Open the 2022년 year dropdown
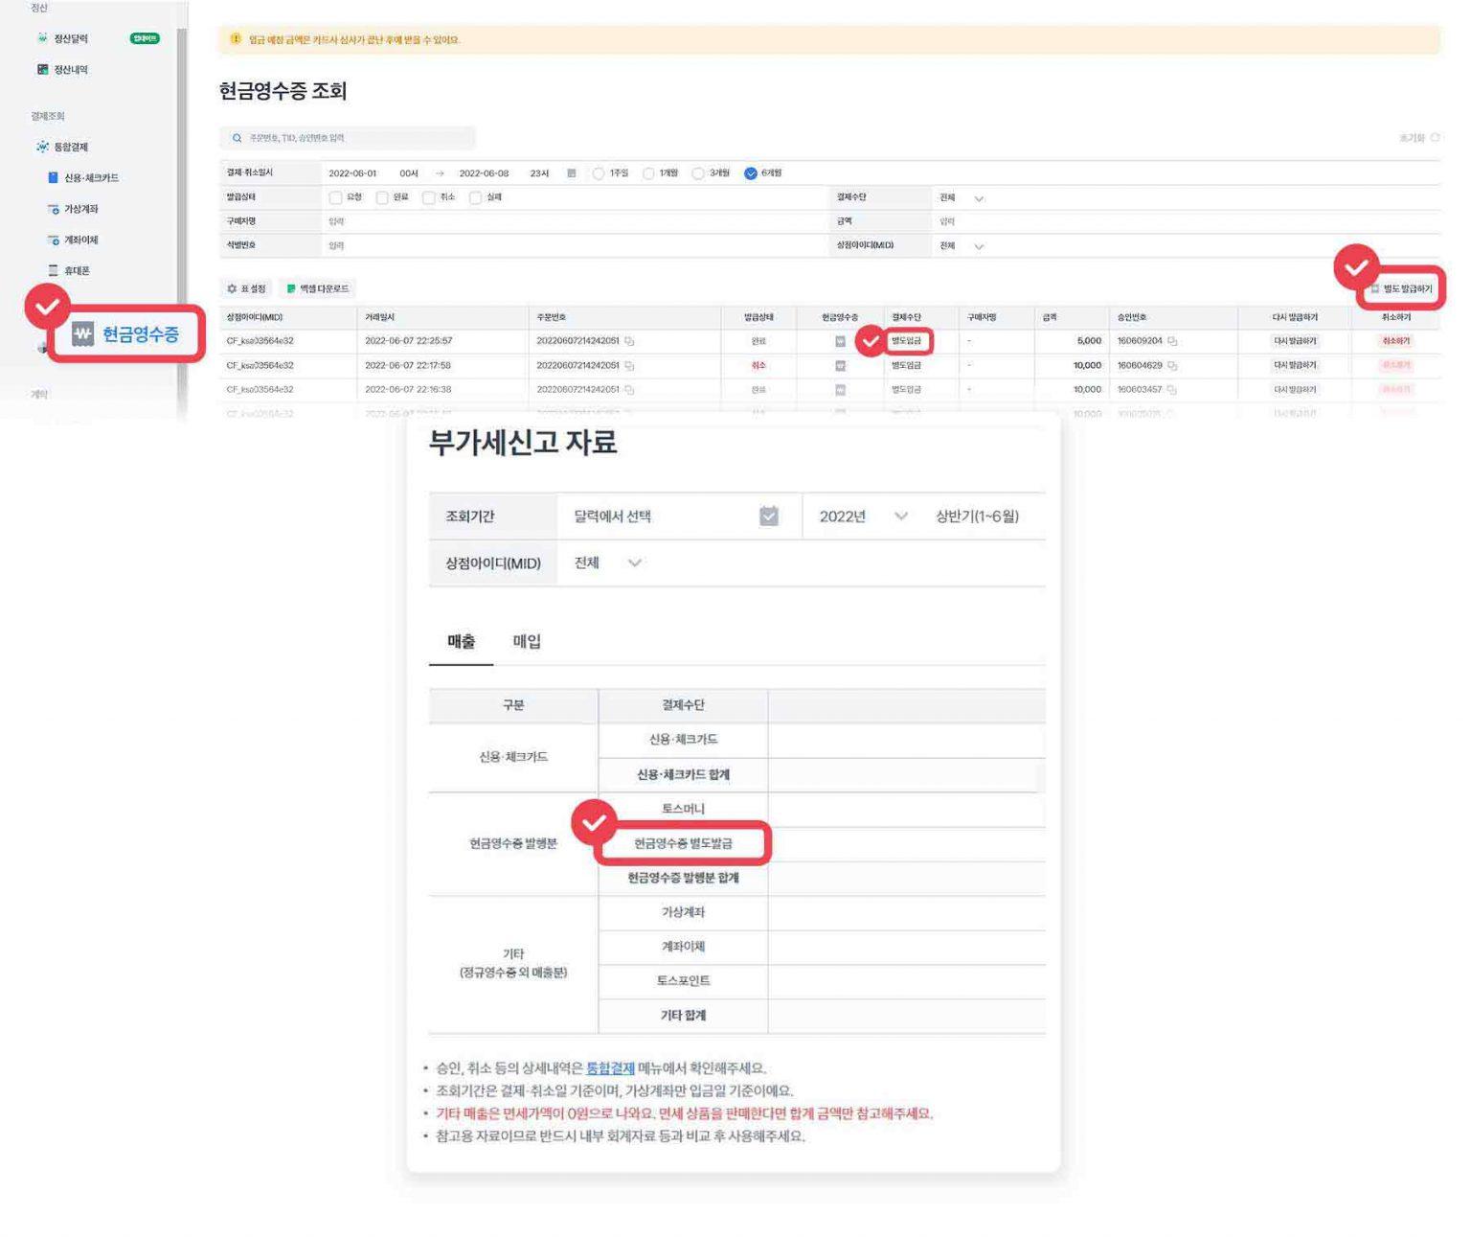This screenshot has height=1238, width=1471. tap(900, 516)
